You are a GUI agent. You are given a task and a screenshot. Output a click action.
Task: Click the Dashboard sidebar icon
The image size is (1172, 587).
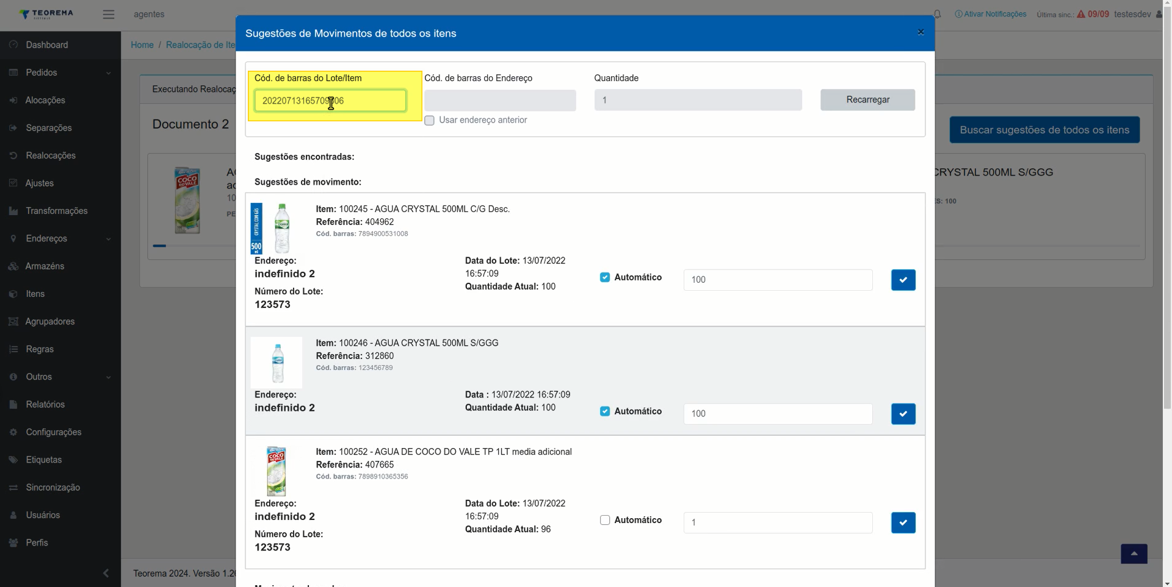[x=13, y=45]
